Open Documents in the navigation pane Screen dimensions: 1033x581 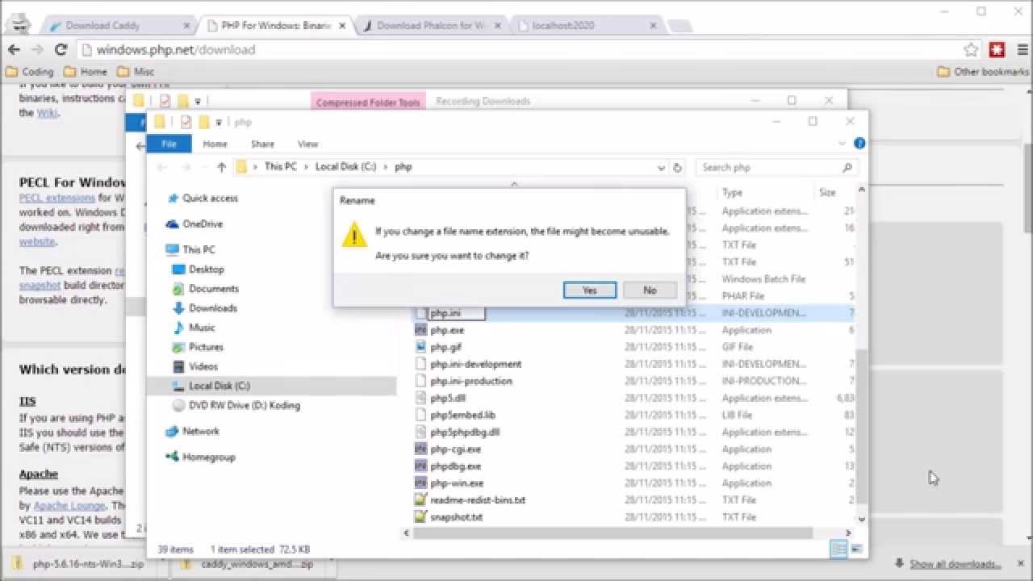pyautogui.click(x=213, y=289)
